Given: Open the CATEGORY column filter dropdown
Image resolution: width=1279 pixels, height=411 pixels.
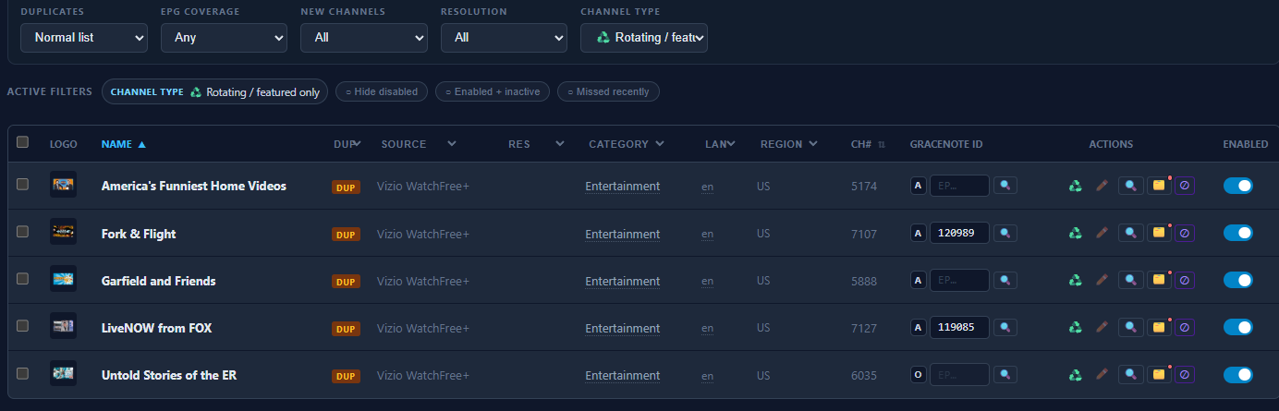Looking at the screenshot, I should [659, 144].
